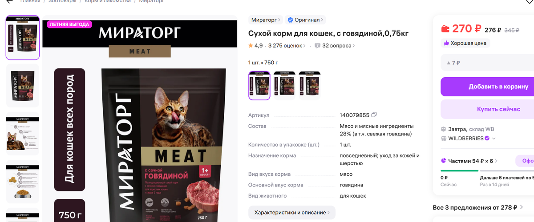
Task: Open Корм и лакомства breadcrumb
Action: [108, 1]
